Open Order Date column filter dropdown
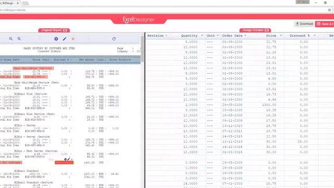 245,36
